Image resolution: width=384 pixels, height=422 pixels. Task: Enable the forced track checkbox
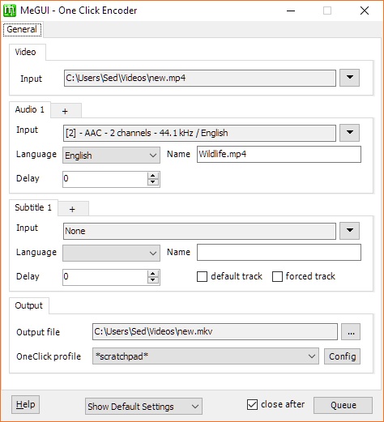click(277, 277)
